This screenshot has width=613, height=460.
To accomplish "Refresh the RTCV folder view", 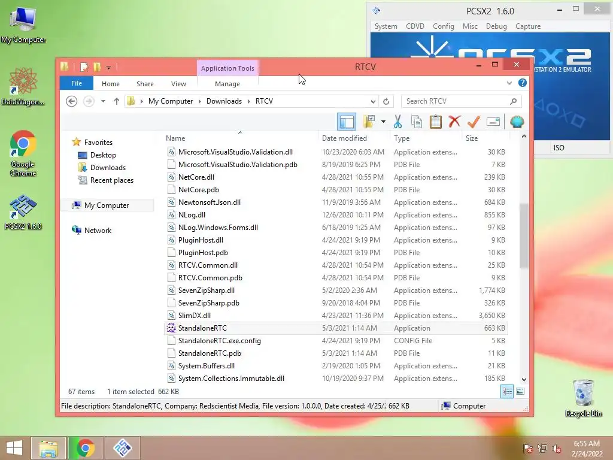I will click(386, 101).
